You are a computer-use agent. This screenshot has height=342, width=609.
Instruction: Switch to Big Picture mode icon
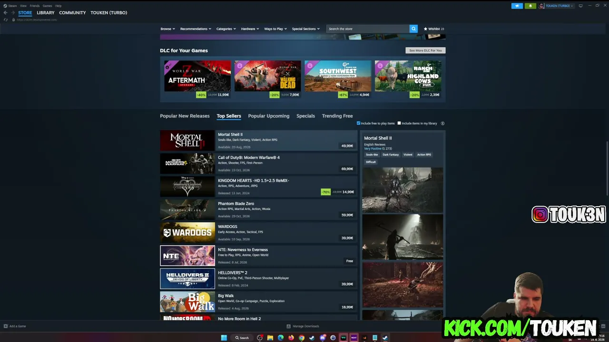coord(580,6)
